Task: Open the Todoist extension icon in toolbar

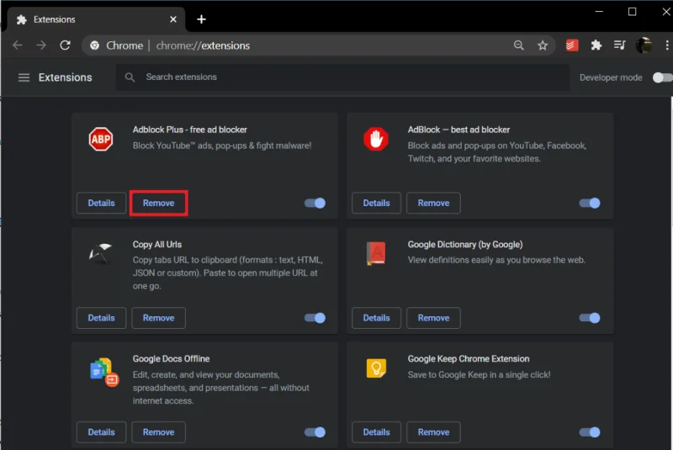Action: click(572, 45)
